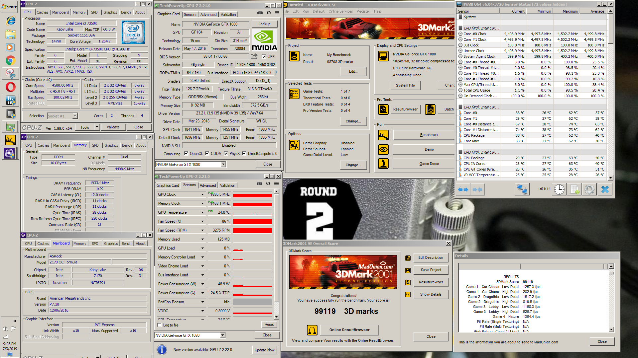Click the Details panel scrollbar down arrow
638x358 pixels.
click(611, 329)
